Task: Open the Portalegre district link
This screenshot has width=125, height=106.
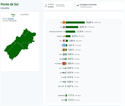Action: (11, 19)
